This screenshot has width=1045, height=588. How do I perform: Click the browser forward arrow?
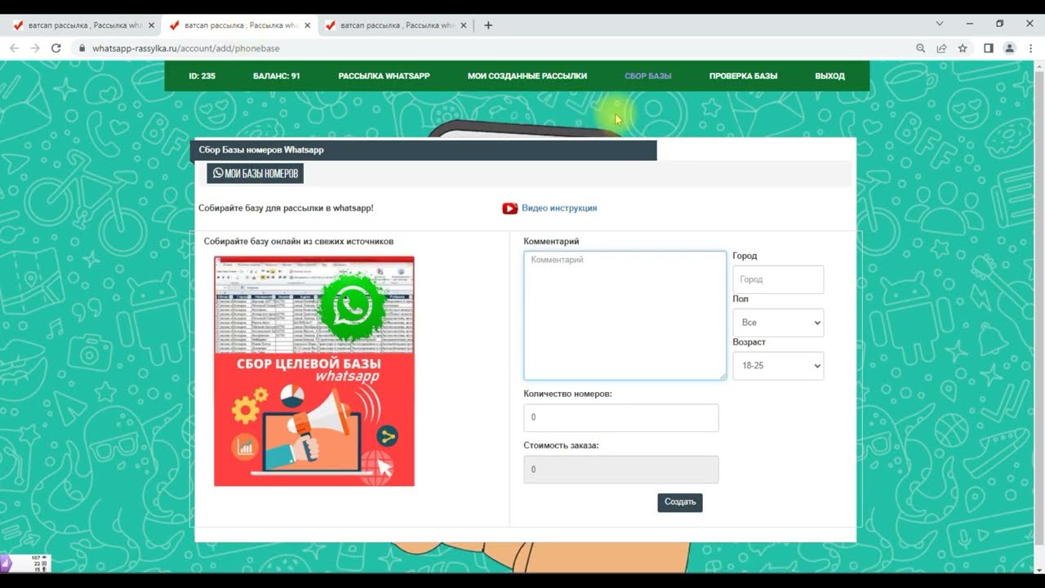35,48
